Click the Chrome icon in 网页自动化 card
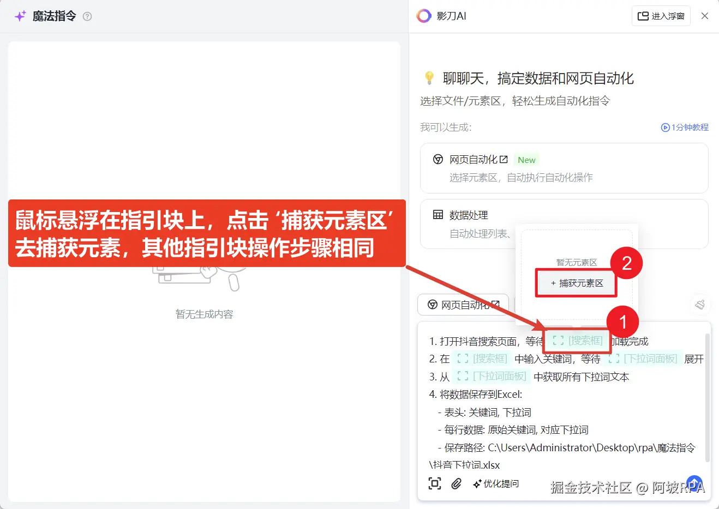This screenshot has height=509, width=719. (x=438, y=159)
